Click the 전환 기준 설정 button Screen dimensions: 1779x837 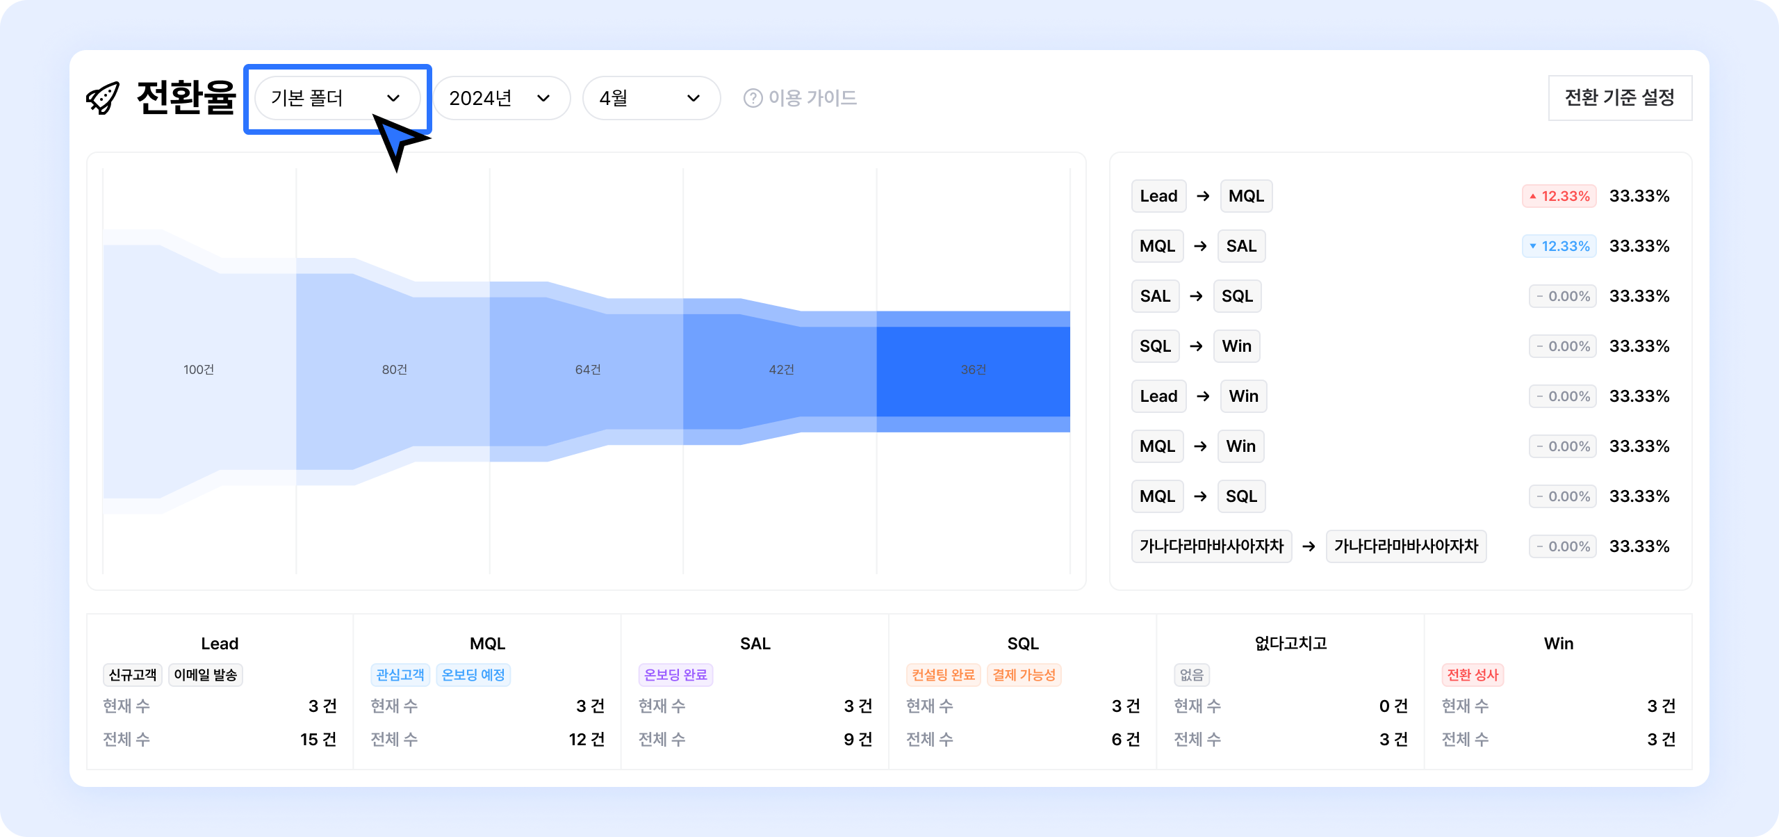[1619, 98]
